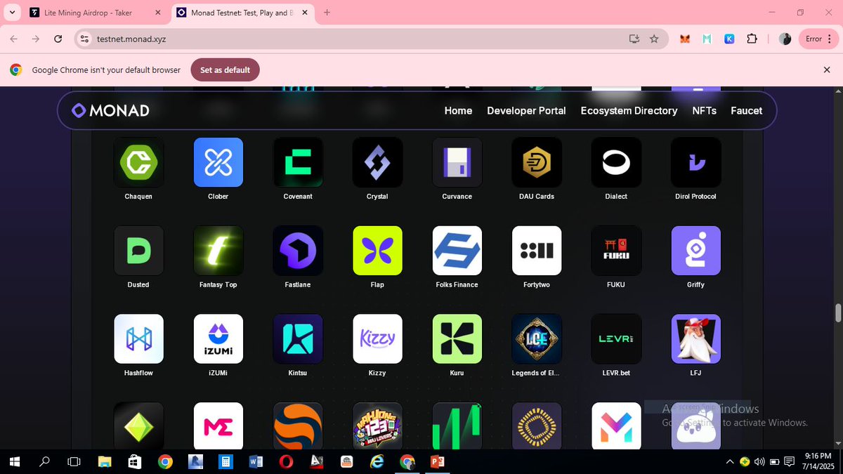Screen dimensions: 843x474
Task: Click the Dirol Protocol label text
Action: click(696, 197)
